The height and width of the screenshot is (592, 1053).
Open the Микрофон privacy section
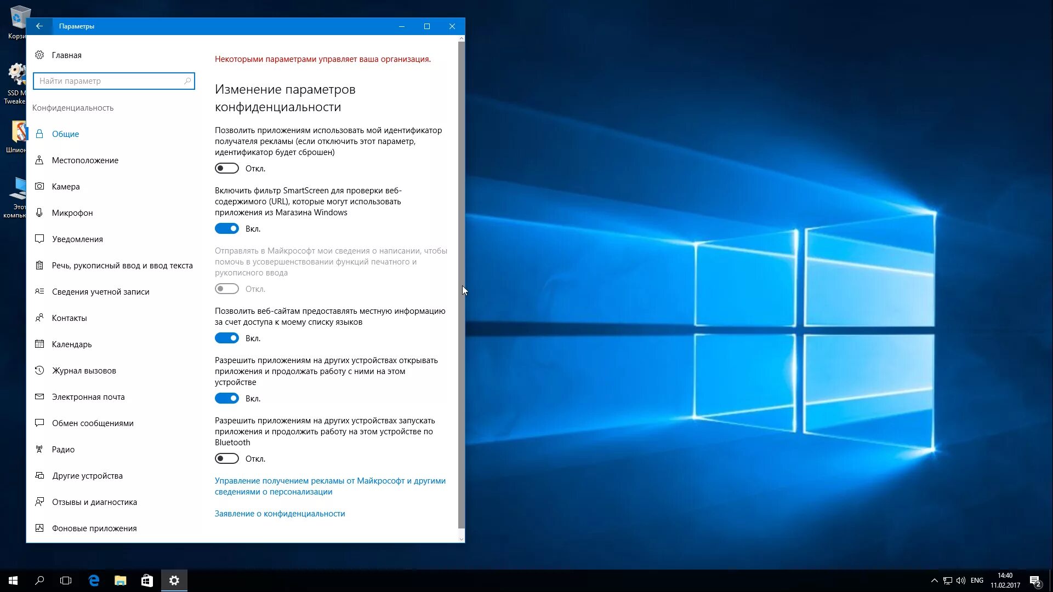[72, 213]
